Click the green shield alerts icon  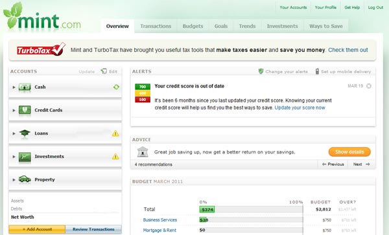pos(261,71)
